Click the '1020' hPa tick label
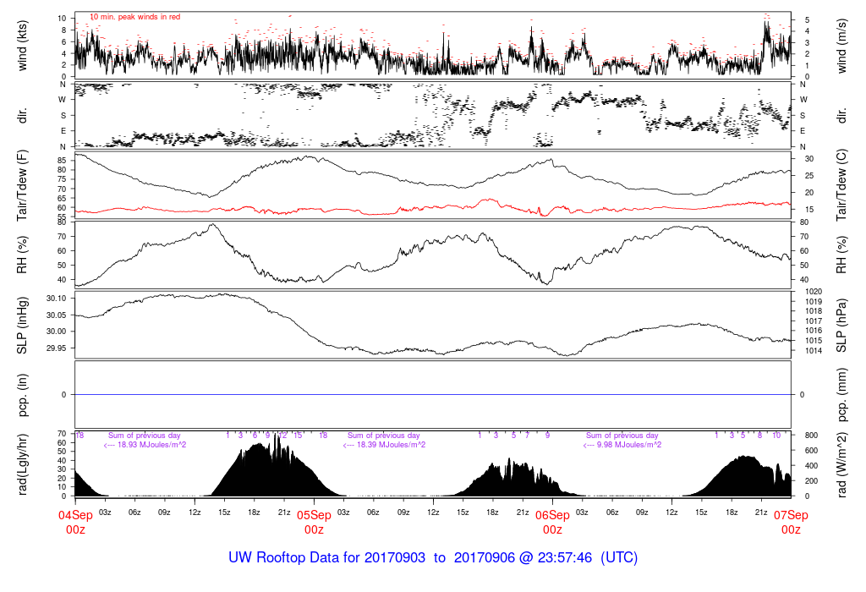The image size is (866, 592). [x=814, y=292]
